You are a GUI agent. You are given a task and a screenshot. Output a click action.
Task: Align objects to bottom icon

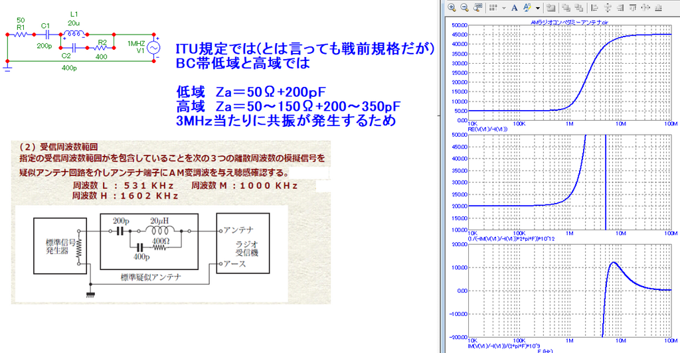pos(658,7)
